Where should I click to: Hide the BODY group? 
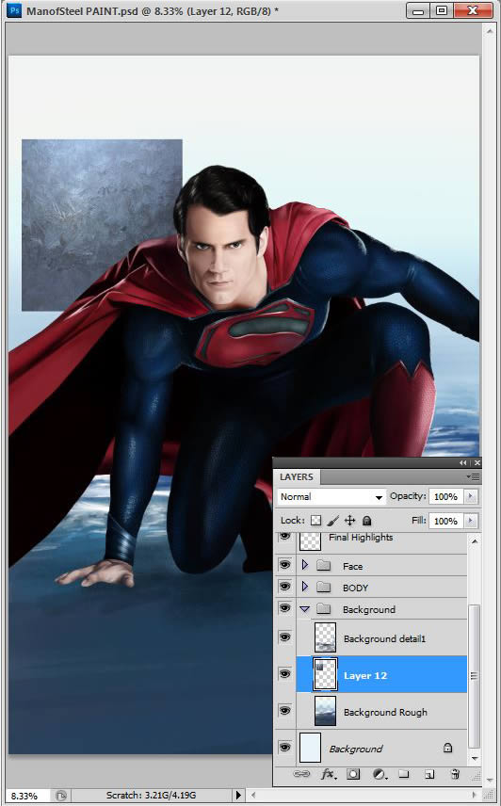[x=284, y=587]
